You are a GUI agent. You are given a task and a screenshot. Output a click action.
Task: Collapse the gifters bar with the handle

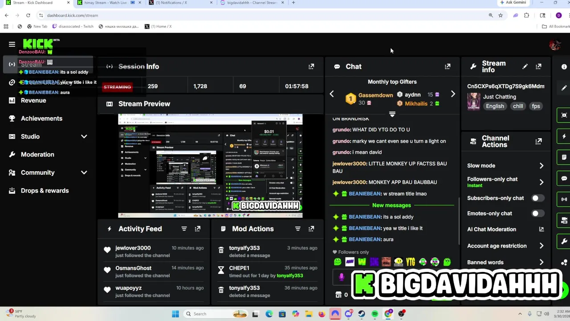click(x=392, y=115)
